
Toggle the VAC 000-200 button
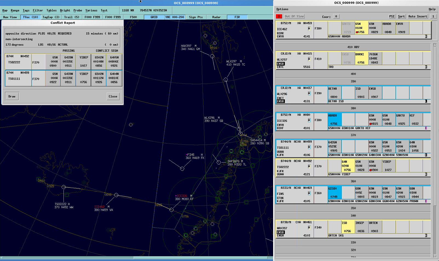[x=175, y=17]
